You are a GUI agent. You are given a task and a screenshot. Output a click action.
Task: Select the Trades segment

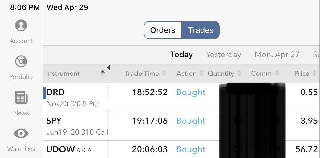(x=201, y=30)
